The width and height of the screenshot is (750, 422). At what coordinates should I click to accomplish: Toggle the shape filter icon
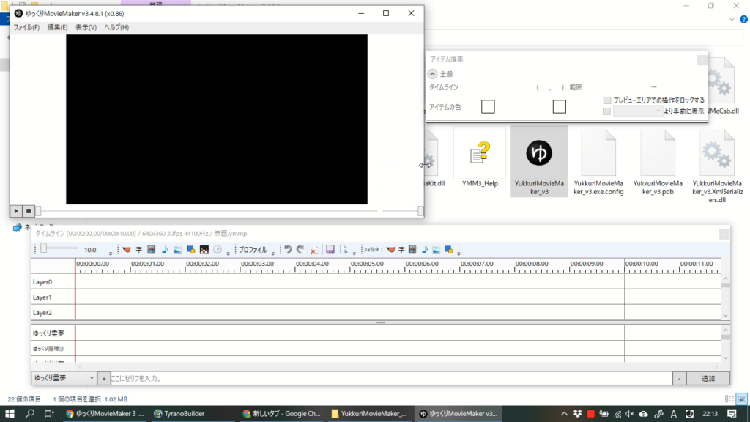point(449,250)
